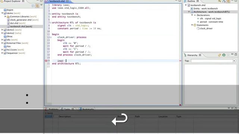
Task: Maximize the Hierarchy view
Action: click(236, 55)
